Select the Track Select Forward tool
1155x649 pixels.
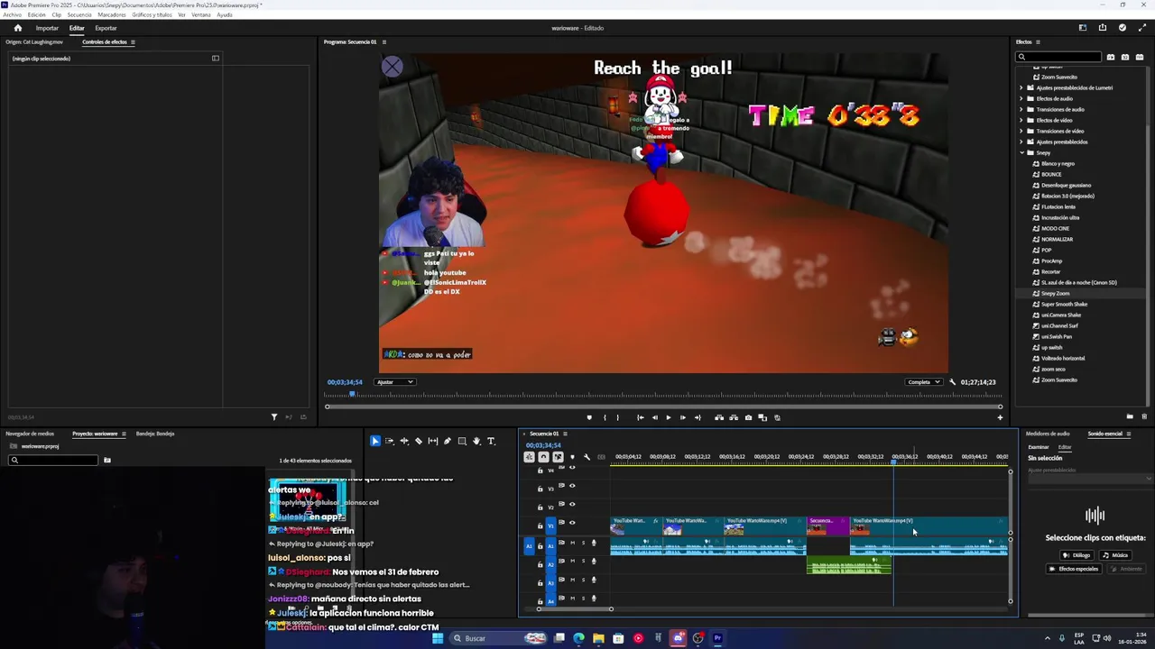pos(390,441)
